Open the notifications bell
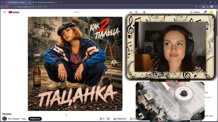The width and height of the screenshot is (218, 122). pyautogui.click(x=205, y=12)
